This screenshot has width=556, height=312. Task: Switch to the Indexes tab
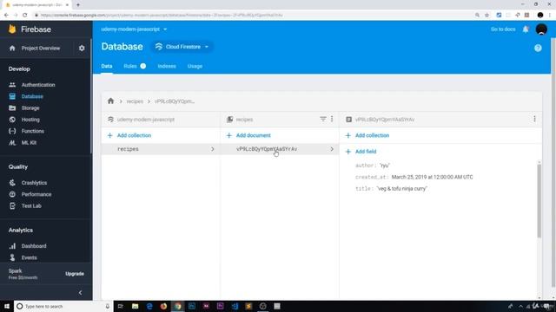click(167, 66)
